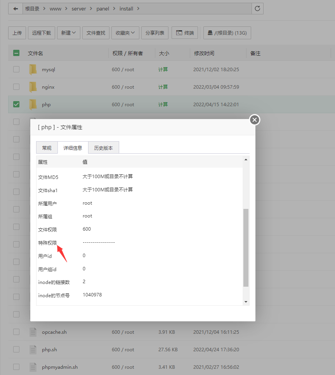Go to 根目录 in the path bar
The width and height of the screenshot is (335, 375).
pos(32,9)
